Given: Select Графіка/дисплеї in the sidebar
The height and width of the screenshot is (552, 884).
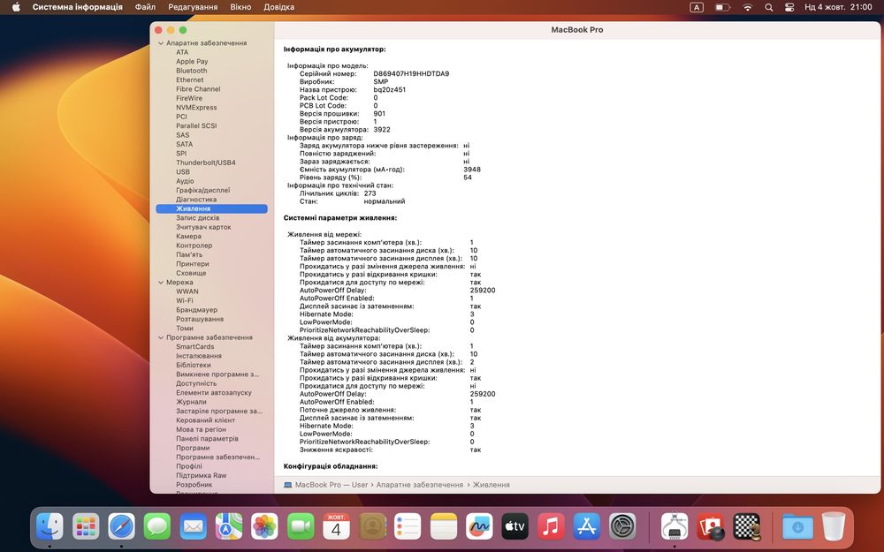Looking at the screenshot, I should [203, 191].
